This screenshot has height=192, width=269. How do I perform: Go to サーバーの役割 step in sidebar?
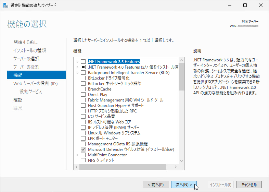[x=26, y=67]
